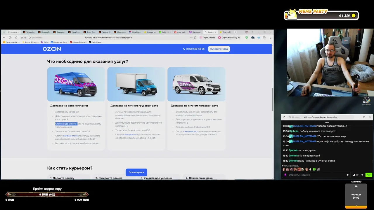This screenshot has width=374, height=210.
Task: Switch to the Убежище tab
Action: [x=119, y=32]
